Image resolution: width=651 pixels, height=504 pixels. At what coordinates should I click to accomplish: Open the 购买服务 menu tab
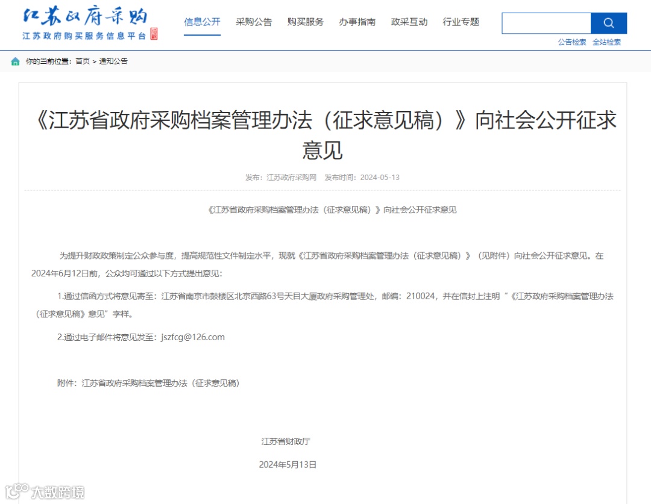305,22
